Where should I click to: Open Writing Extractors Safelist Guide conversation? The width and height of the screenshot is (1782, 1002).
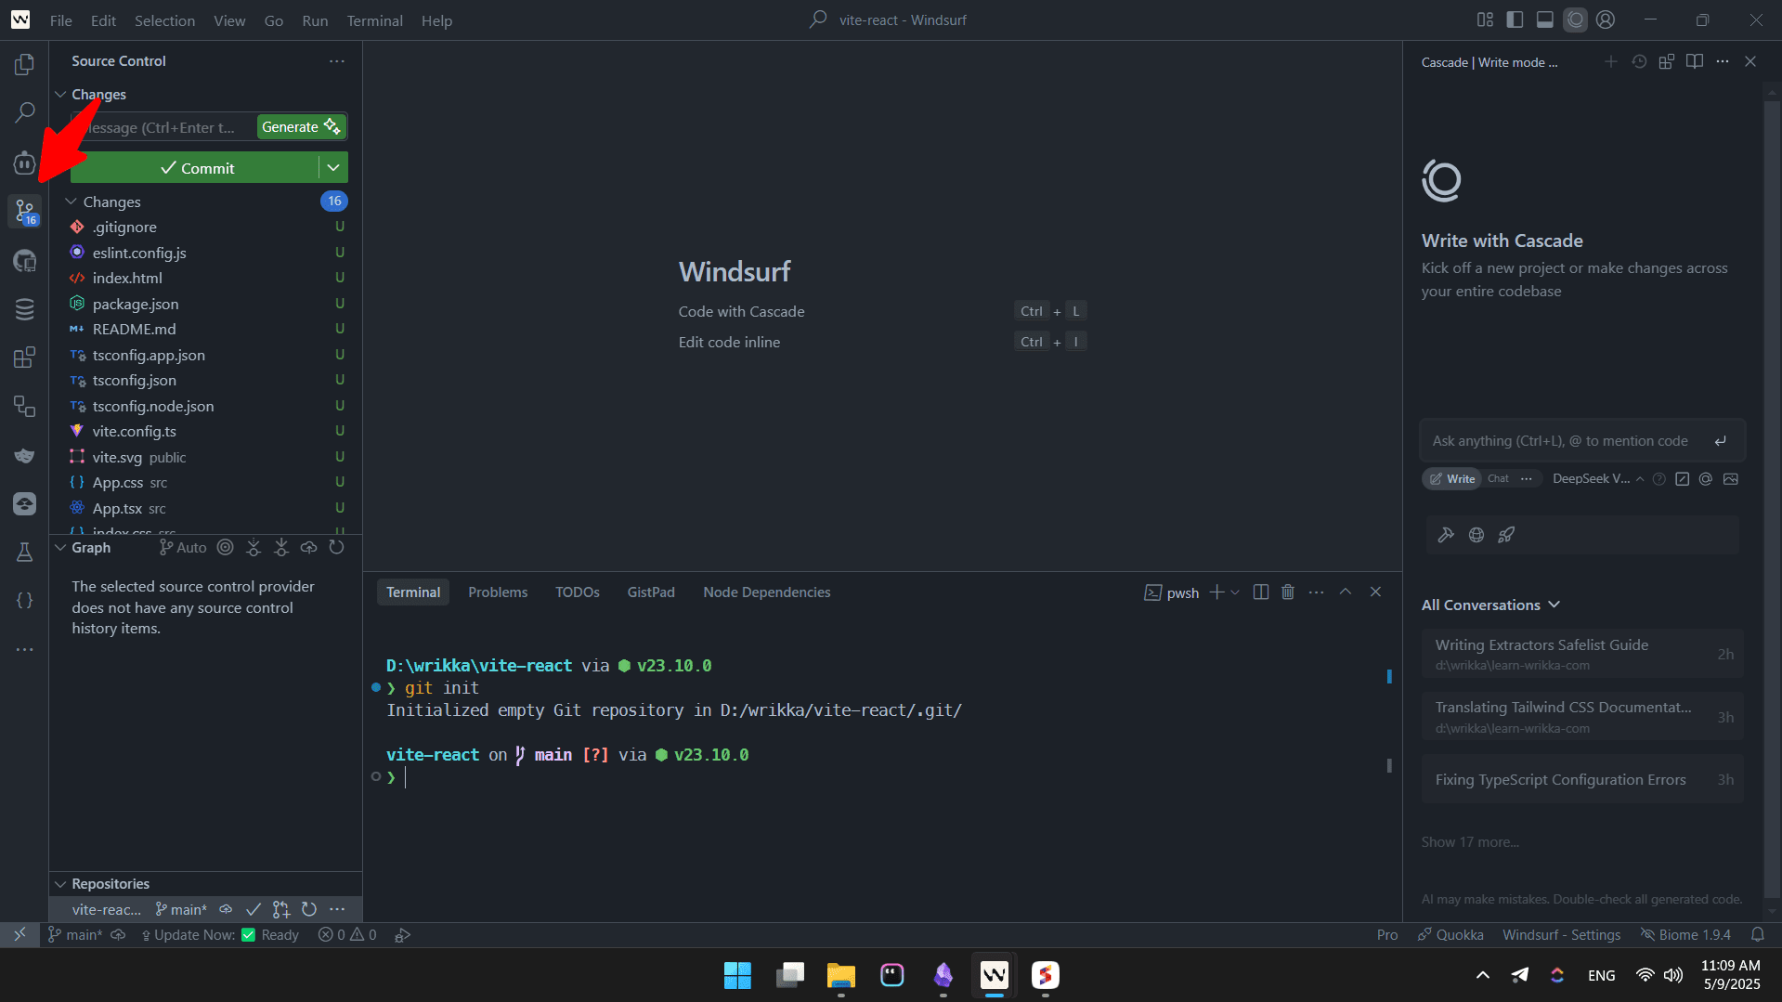(x=1582, y=654)
